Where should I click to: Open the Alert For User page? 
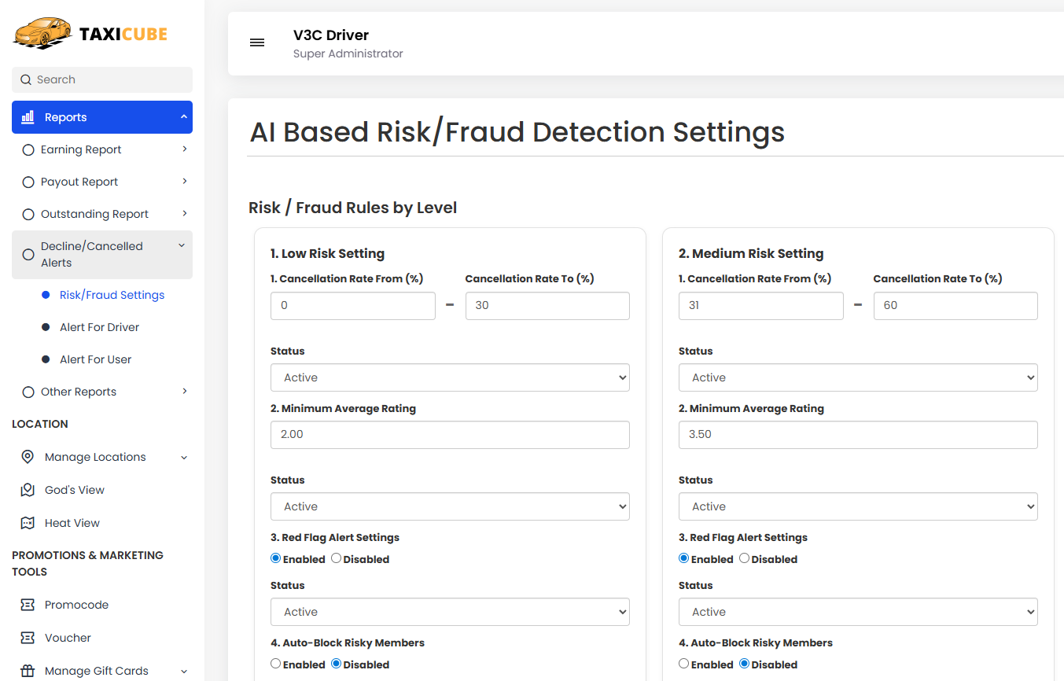[x=95, y=359]
